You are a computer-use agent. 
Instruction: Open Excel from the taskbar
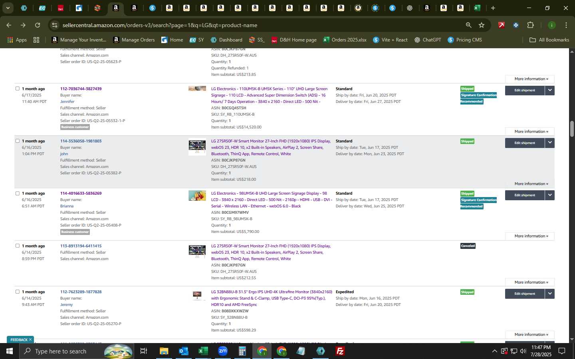coord(203,351)
